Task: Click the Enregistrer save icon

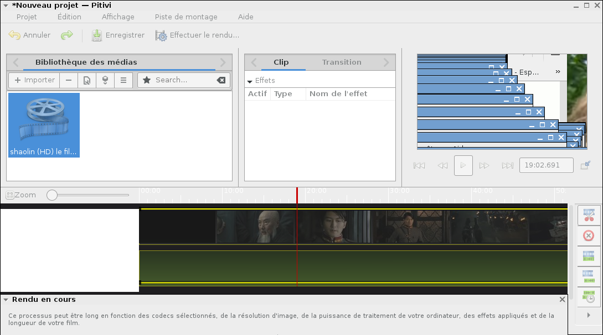Action: (x=96, y=35)
